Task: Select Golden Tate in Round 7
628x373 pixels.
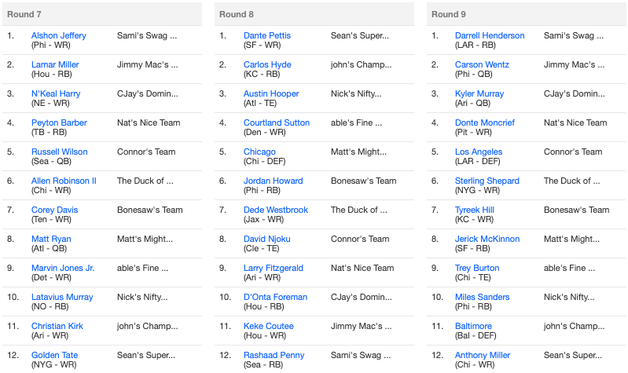Action: (54, 355)
